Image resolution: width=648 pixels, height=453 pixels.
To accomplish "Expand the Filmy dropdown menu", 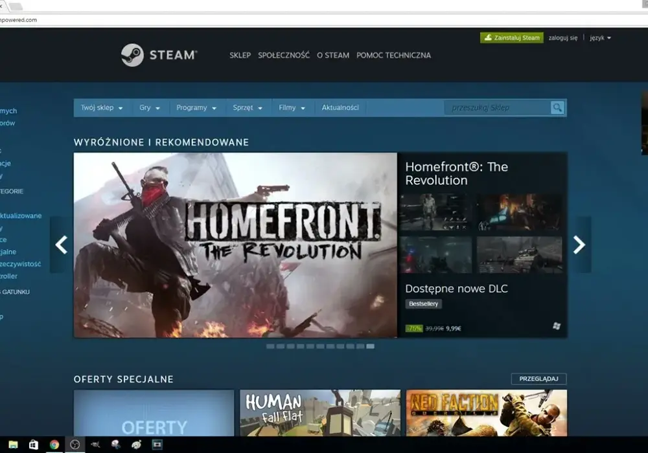I will pyautogui.click(x=292, y=107).
